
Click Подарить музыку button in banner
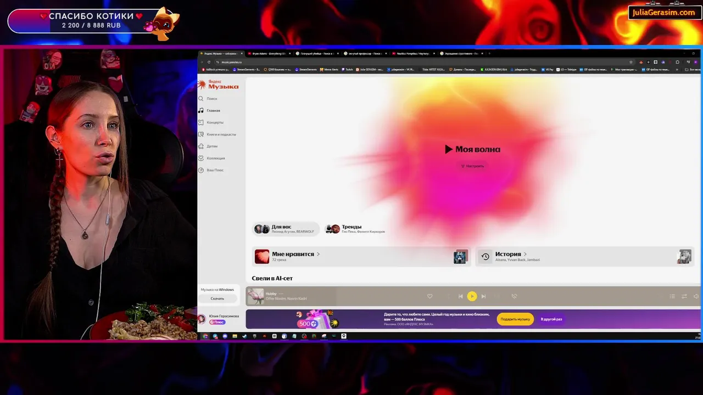point(515,319)
